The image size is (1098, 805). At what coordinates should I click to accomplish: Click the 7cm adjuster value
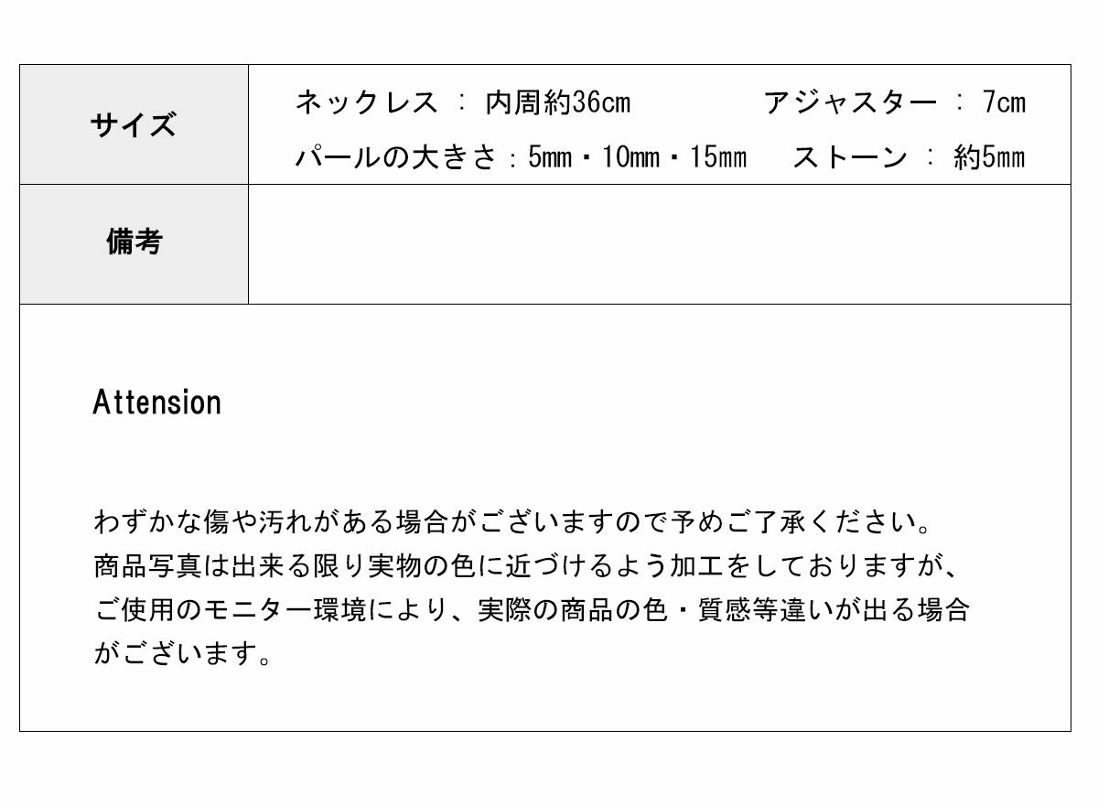(1004, 102)
